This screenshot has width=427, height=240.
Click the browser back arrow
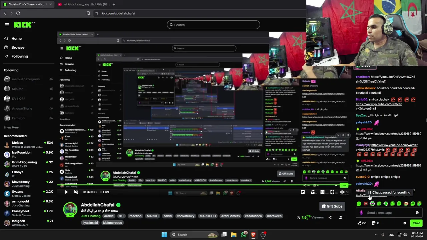(5, 13)
